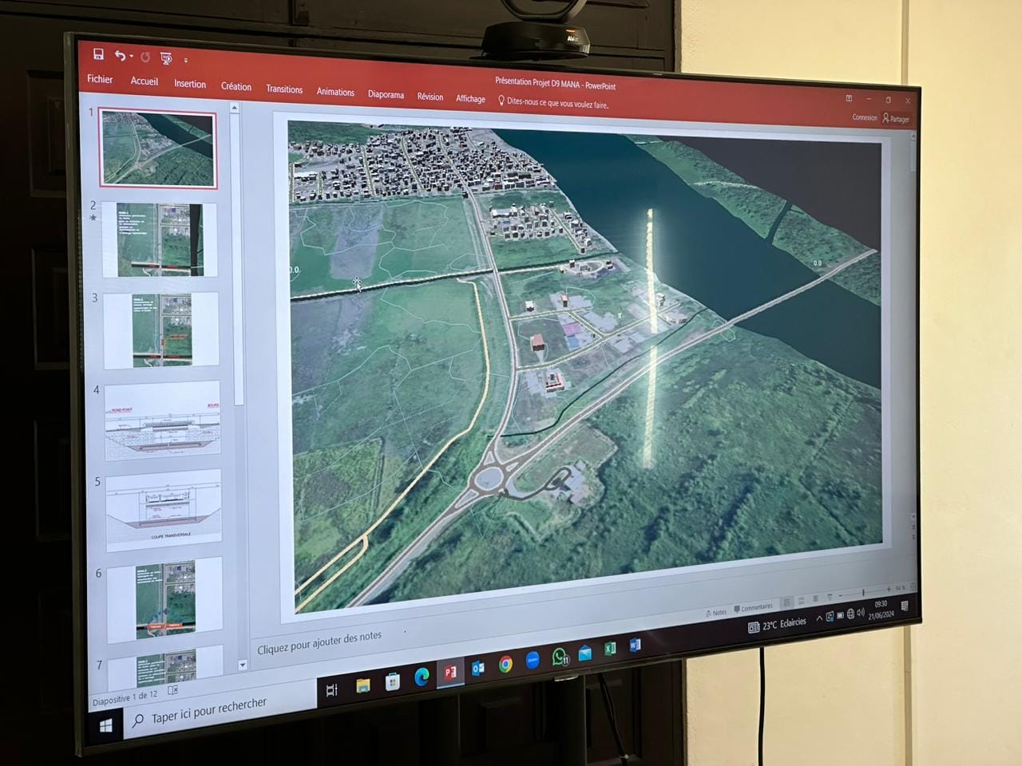The height and width of the screenshot is (766, 1022).
Task: Switch to Slide Sorter view icon
Action: pyautogui.click(x=802, y=601)
